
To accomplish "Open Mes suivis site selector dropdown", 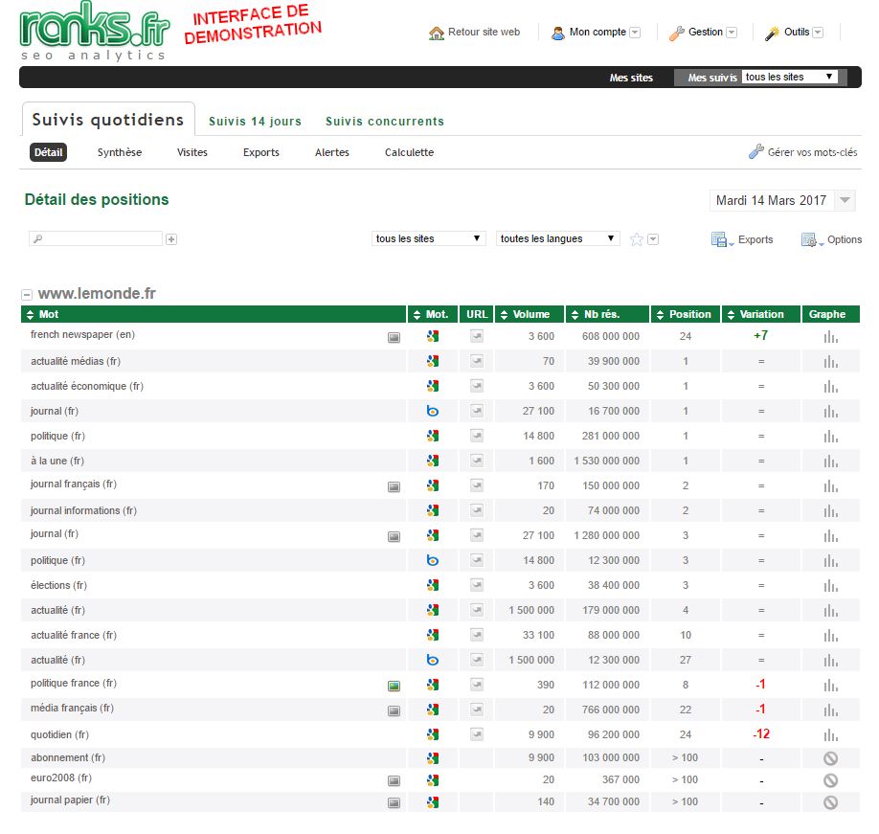I will point(790,77).
